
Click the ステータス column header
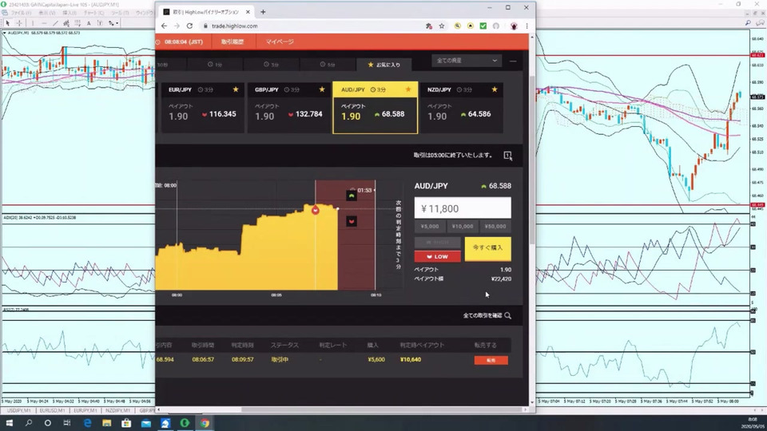(x=284, y=345)
